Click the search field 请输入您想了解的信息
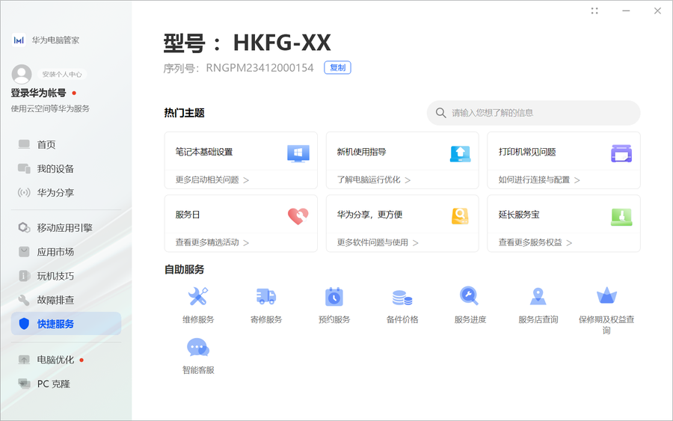The width and height of the screenshot is (673, 421). tap(538, 113)
